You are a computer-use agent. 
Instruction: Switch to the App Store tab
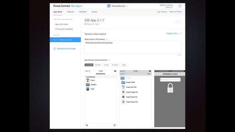coord(58,12)
